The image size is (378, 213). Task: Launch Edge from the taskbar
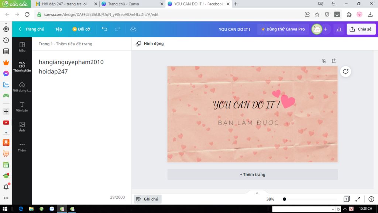[x=21, y=209]
